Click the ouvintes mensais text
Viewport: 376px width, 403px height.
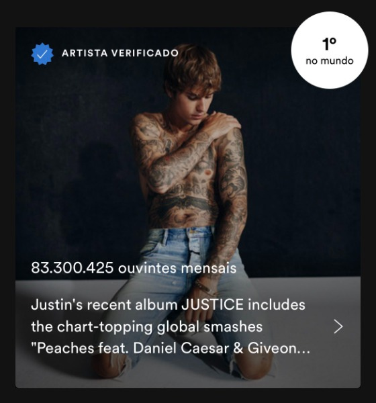pyautogui.click(x=177, y=268)
